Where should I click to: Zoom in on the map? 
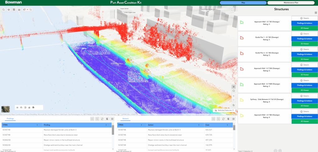pyautogui.click(x=234, y=96)
